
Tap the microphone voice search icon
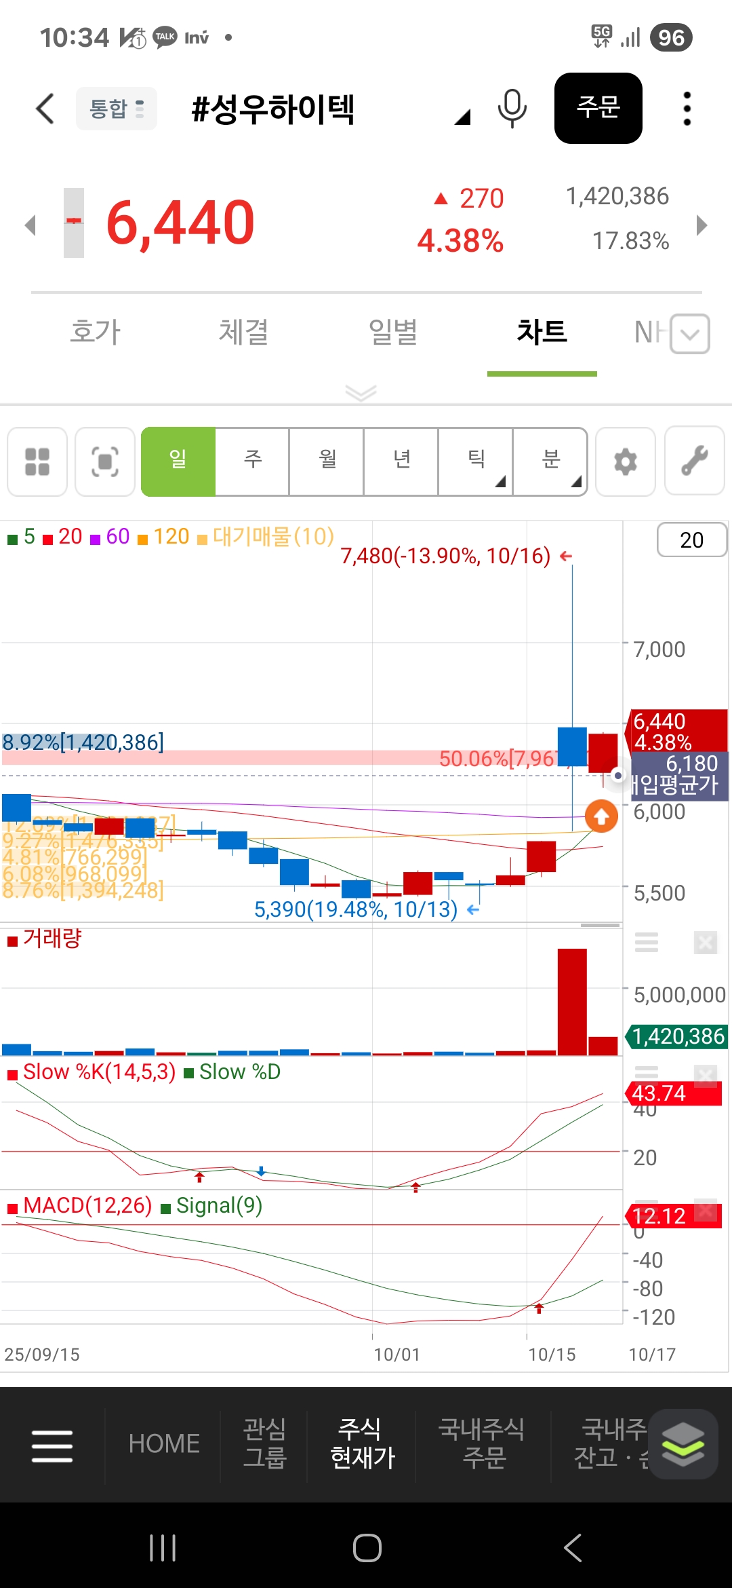tap(512, 109)
